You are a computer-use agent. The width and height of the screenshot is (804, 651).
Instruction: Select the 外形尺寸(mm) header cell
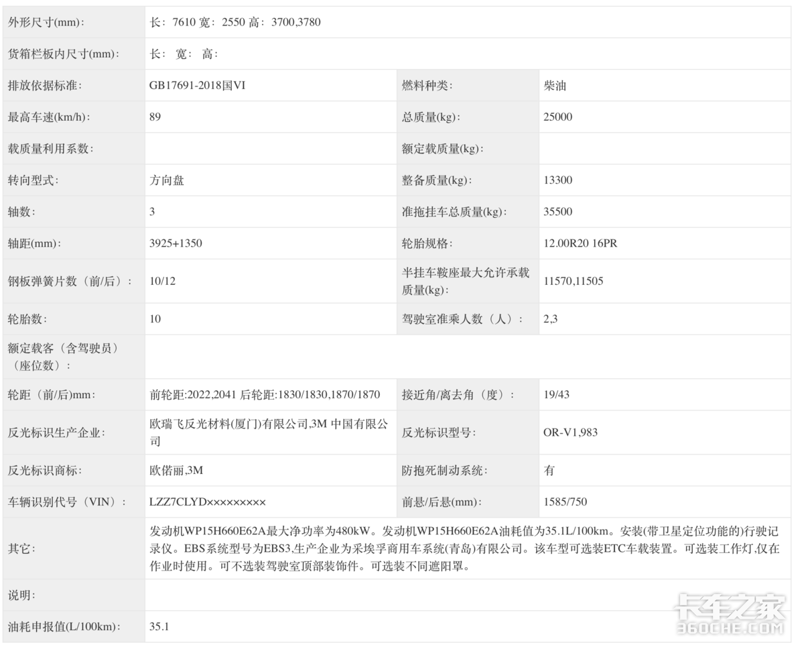click(49, 22)
